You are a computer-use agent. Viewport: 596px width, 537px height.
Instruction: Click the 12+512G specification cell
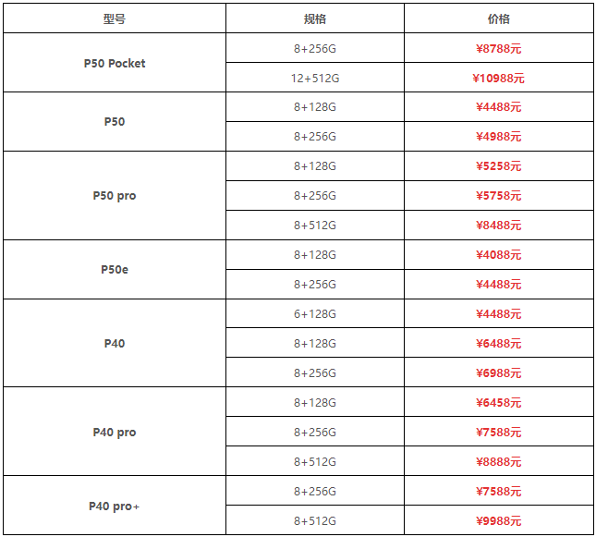point(314,78)
